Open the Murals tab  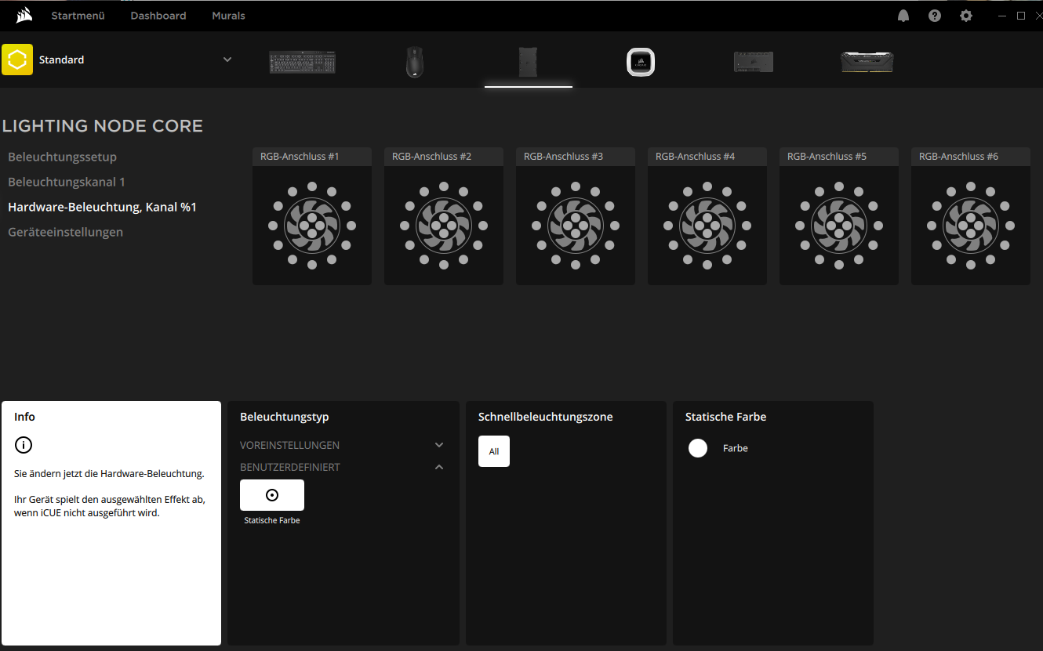[228, 16]
